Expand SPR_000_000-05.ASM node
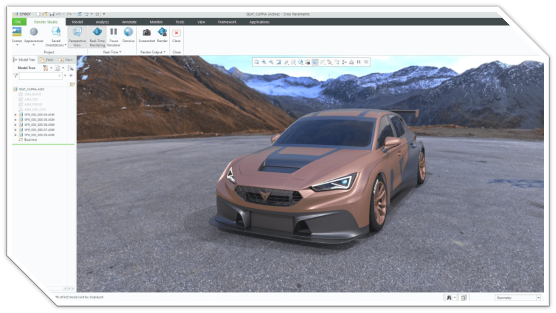The image size is (556, 313). point(16,120)
